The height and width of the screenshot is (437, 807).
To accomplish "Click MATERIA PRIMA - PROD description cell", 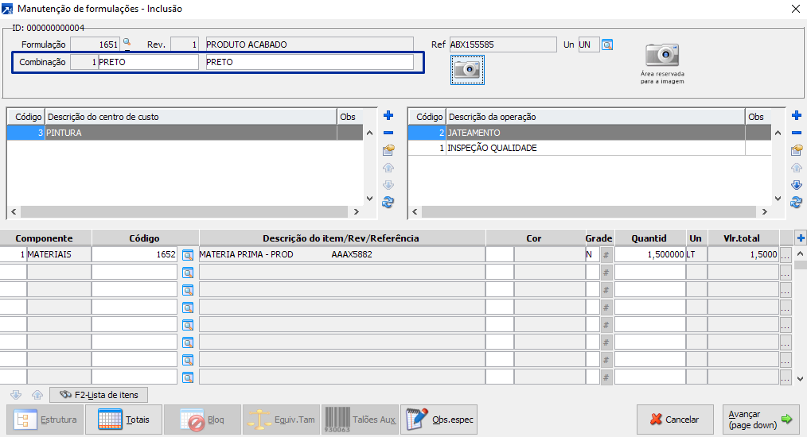I will tap(341, 254).
